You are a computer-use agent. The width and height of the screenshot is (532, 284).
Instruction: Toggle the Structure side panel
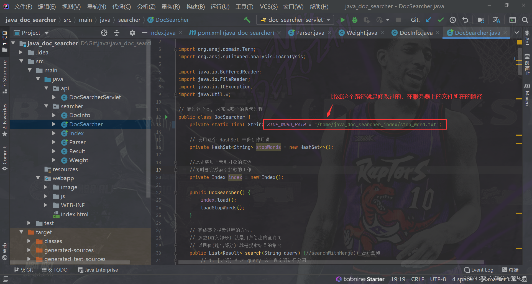tap(5, 77)
